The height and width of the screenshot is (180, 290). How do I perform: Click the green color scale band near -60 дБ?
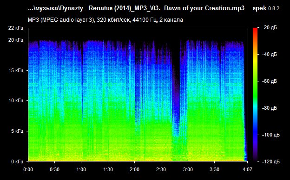pos(255,81)
